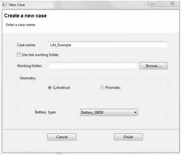This screenshot has height=155, width=181.
Task: Expand the Battery_18650 dropdown arrow
Action: click(135, 112)
